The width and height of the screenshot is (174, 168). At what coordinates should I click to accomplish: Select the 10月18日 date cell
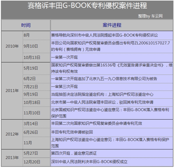(x=36, y=103)
